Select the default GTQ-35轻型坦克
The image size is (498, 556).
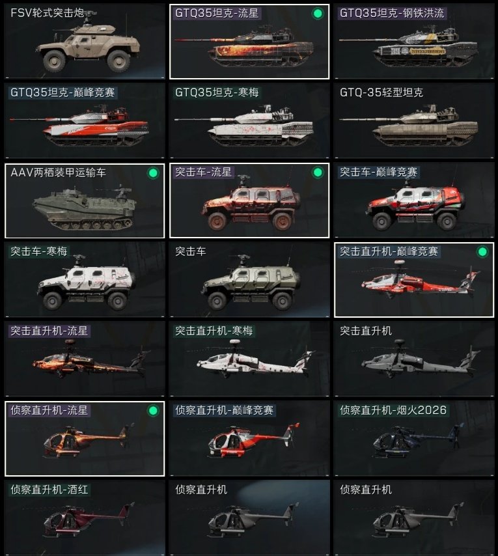413,121
